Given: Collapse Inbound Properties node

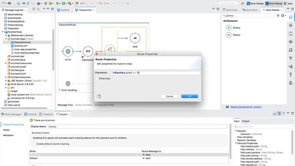Looking at the screenshot, I should pos(236,143).
